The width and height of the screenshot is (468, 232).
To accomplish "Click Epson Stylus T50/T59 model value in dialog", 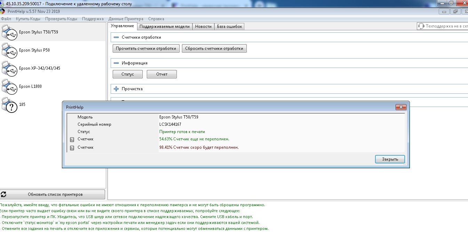I will [x=179, y=117].
